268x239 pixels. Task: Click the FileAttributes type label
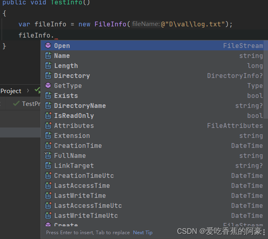pos(235,125)
